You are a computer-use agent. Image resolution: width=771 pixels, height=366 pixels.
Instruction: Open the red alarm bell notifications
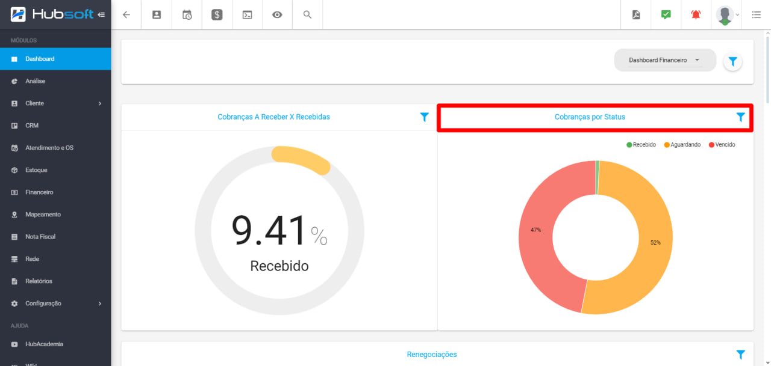[x=696, y=15]
